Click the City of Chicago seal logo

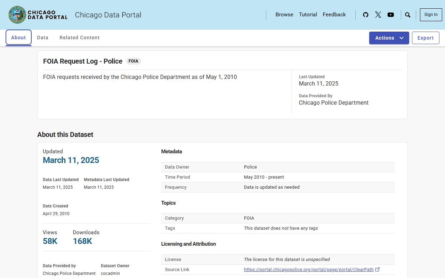click(x=17, y=15)
